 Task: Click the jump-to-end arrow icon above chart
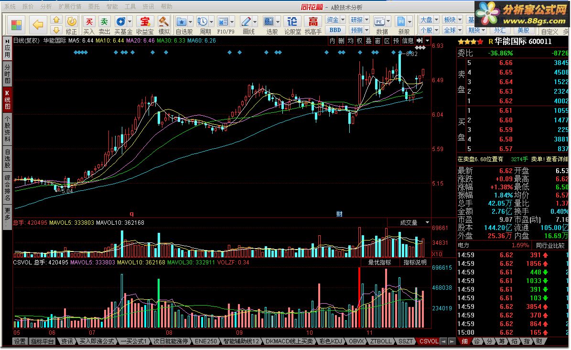coord(420,41)
